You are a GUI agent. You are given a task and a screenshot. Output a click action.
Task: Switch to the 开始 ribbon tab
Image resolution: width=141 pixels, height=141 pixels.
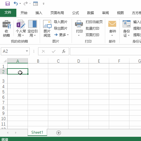point(24,13)
